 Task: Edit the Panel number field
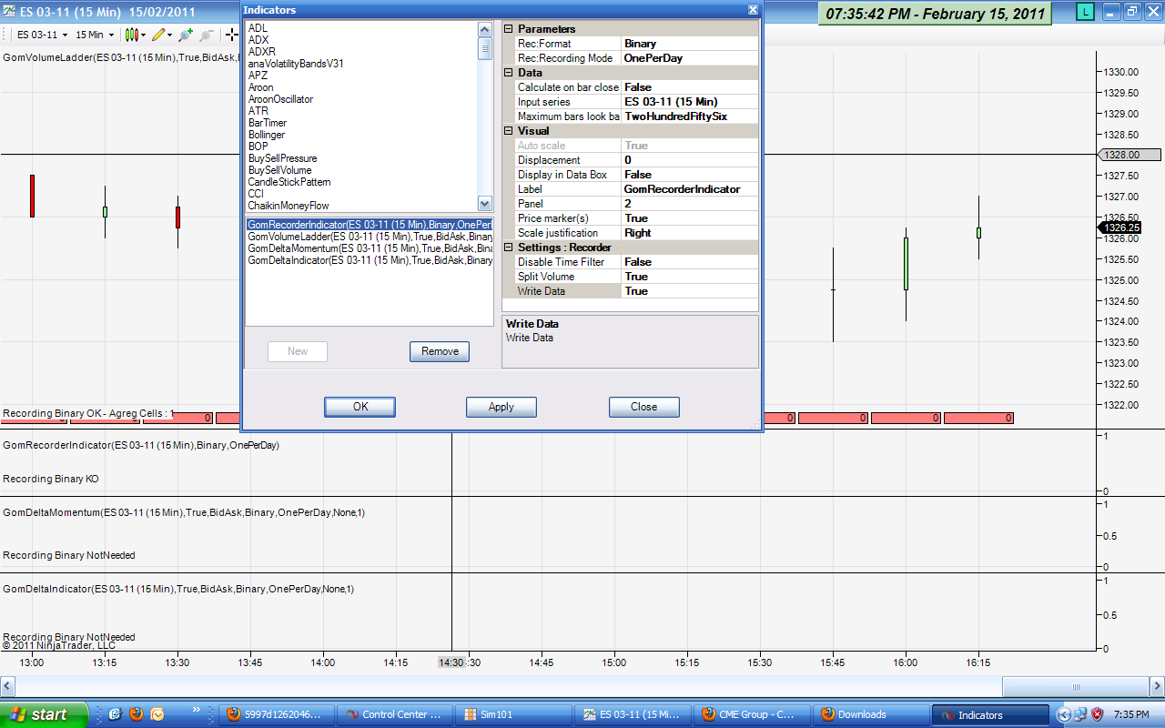pyautogui.click(x=690, y=204)
